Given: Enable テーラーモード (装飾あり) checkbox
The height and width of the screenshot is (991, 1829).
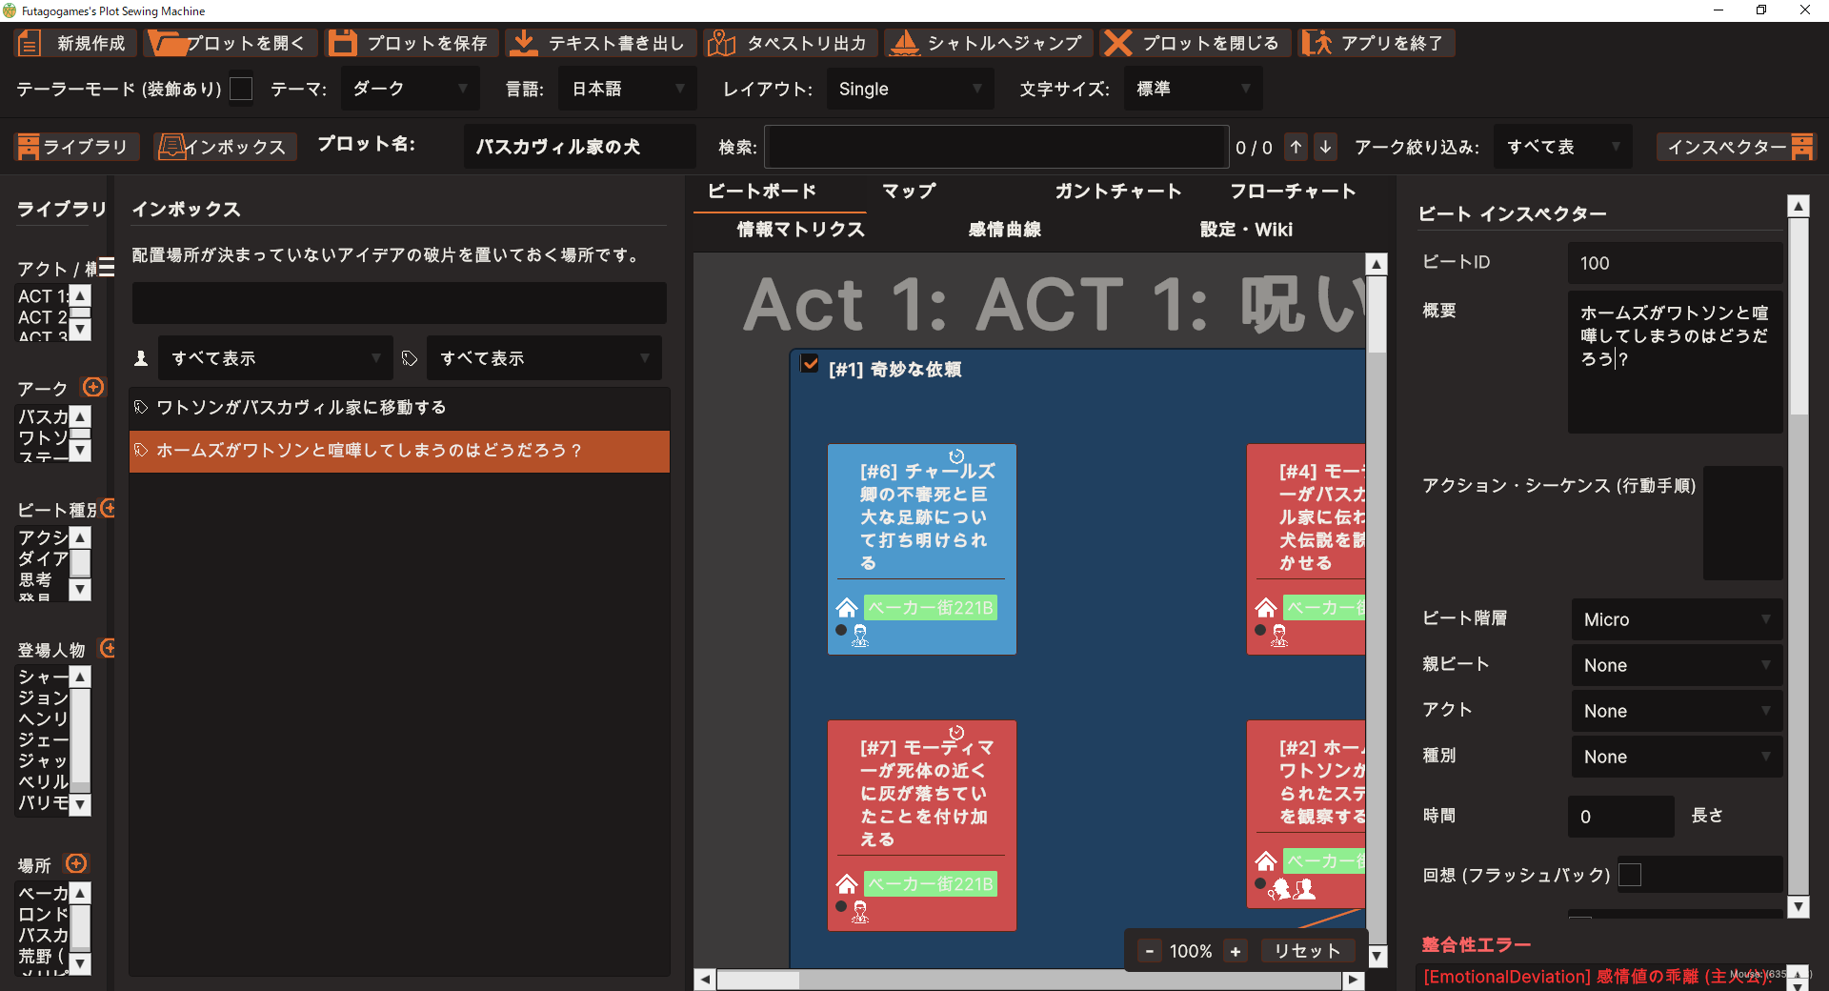Looking at the screenshot, I should coord(242,89).
